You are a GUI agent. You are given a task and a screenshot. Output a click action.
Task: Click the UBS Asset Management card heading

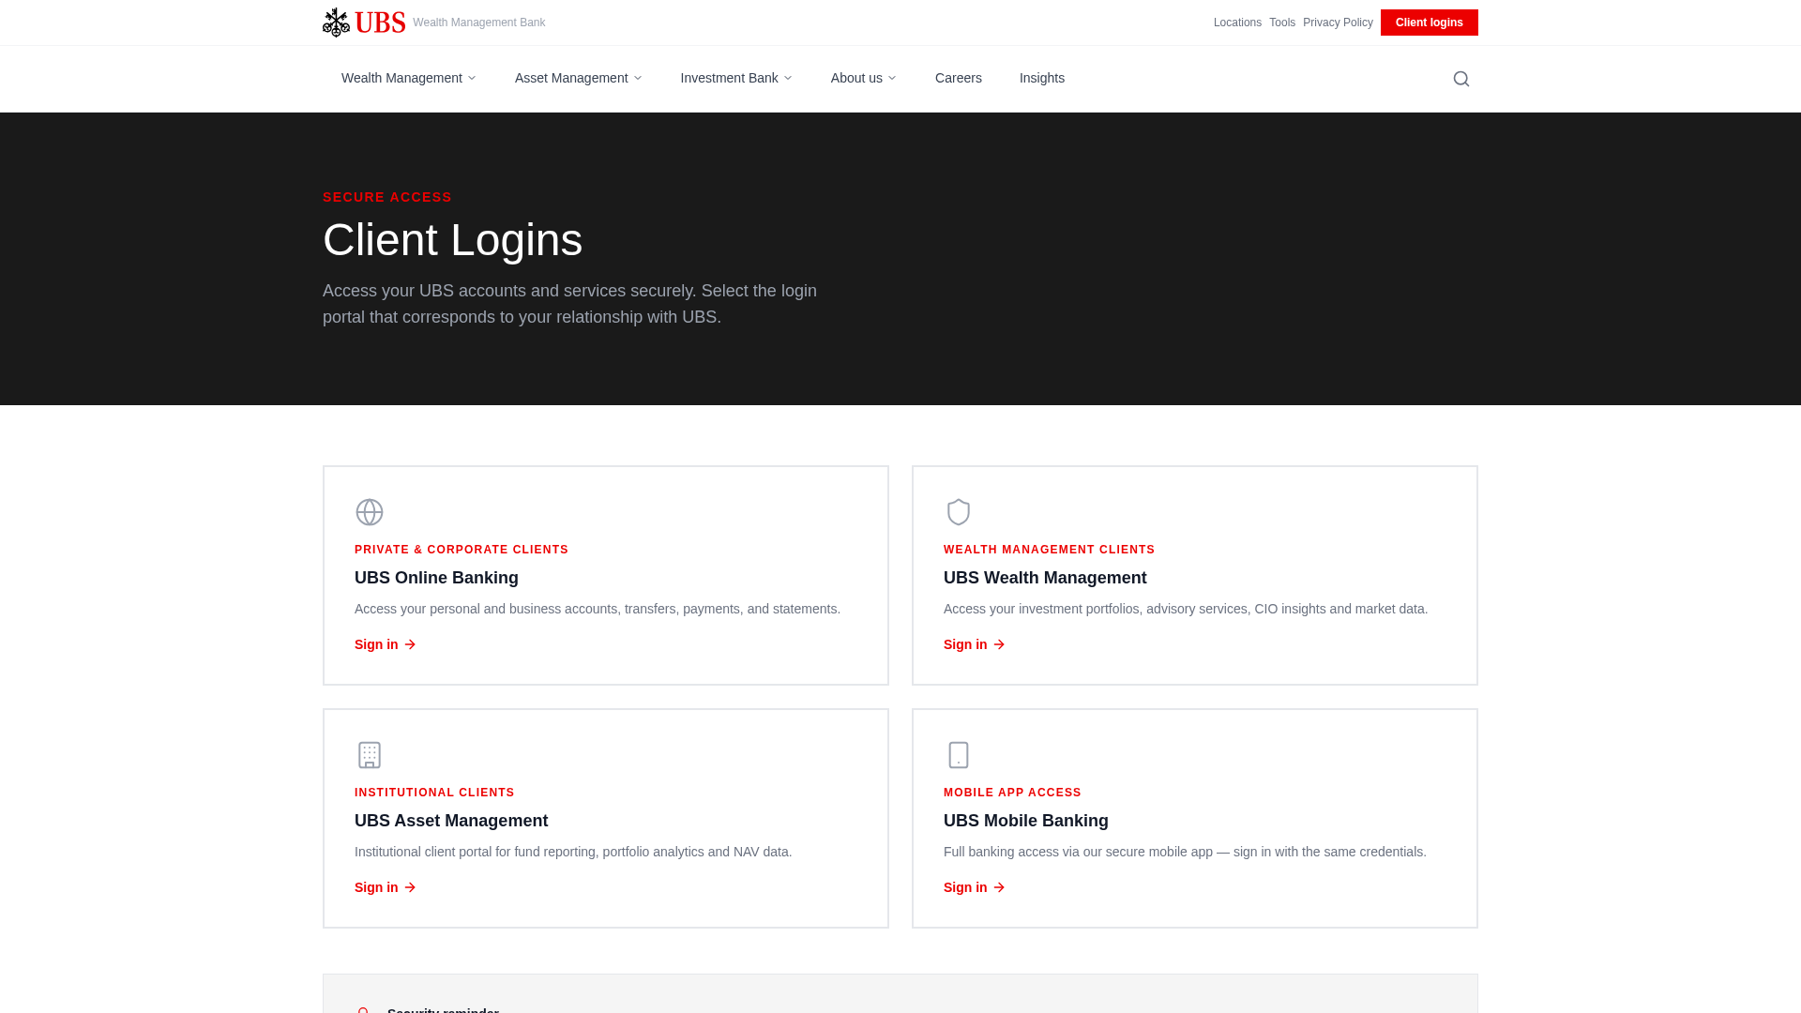pyautogui.click(x=451, y=821)
